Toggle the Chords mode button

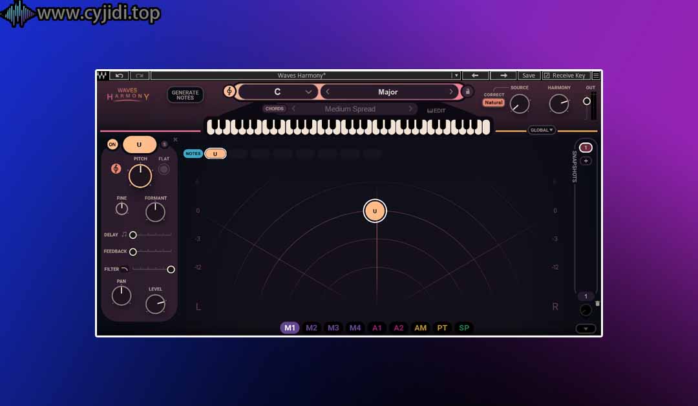[274, 109]
